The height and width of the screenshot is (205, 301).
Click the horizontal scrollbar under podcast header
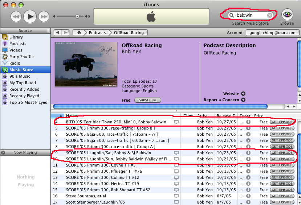click(x=160, y=106)
